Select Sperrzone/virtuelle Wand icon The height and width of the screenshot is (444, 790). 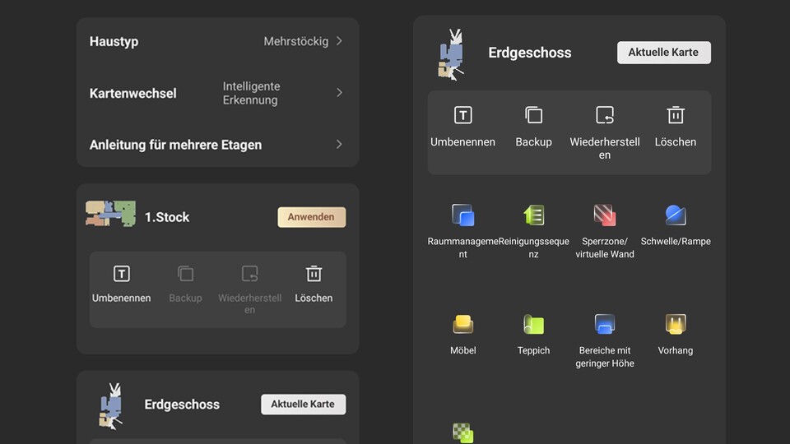tap(605, 215)
